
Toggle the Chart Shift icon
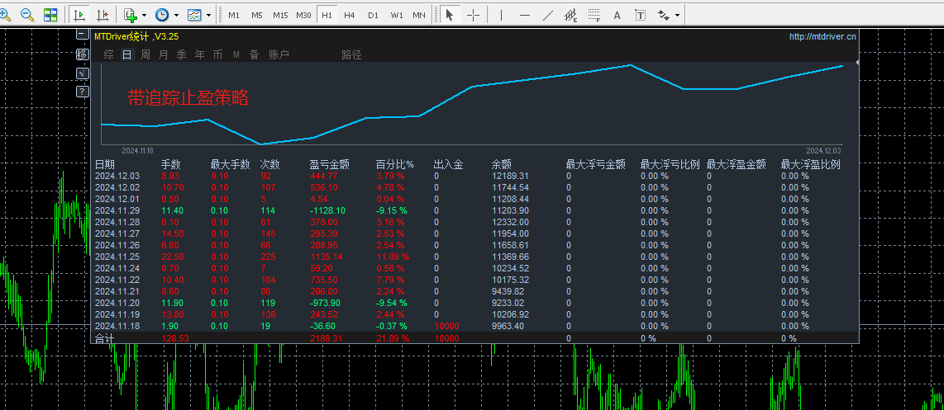103,14
